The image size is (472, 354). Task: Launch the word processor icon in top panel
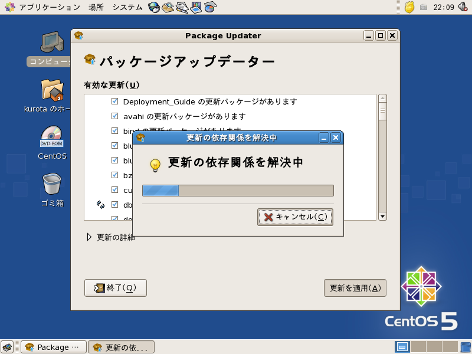pyautogui.click(x=182, y=7)
